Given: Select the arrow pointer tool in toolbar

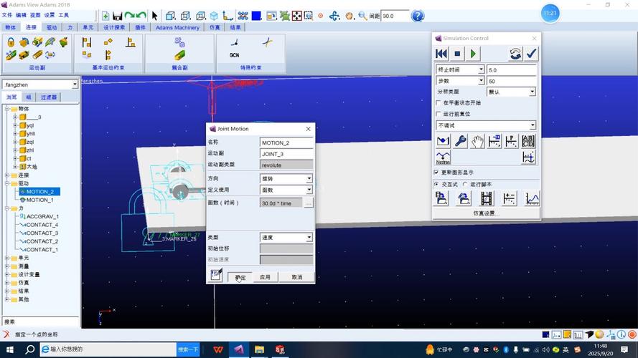Looking at the screenshot, I should coord(154,16).
